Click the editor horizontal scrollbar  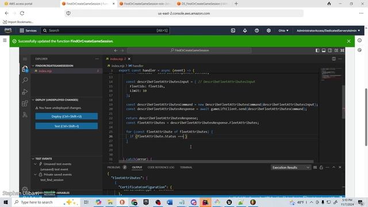(216, 162)
